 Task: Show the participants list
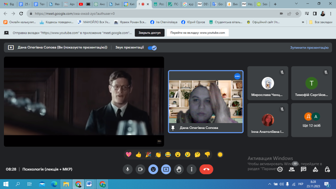(x=291, y=169)
